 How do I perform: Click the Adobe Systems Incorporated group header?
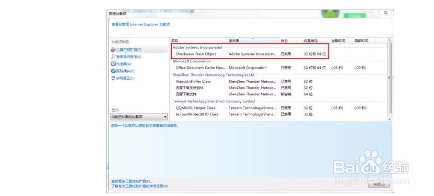pos(198,47)
